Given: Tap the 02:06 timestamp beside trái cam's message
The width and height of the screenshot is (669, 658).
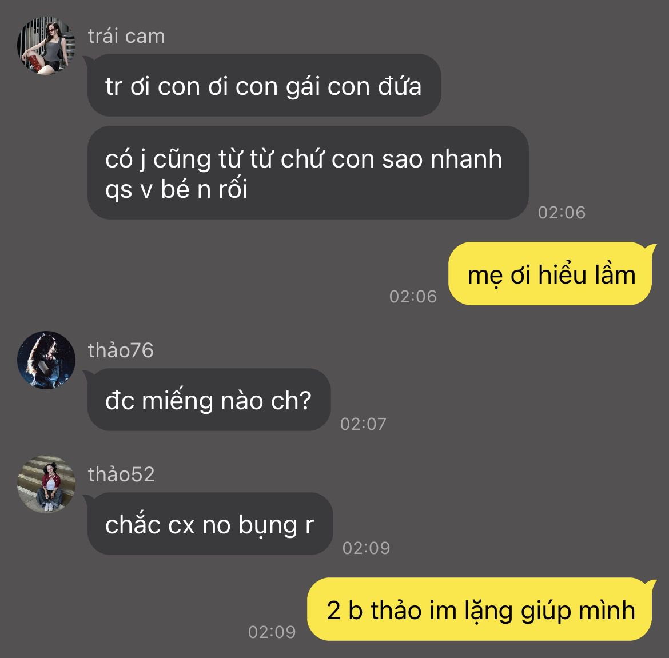Looking at the screenshot, I should point(562,212).
